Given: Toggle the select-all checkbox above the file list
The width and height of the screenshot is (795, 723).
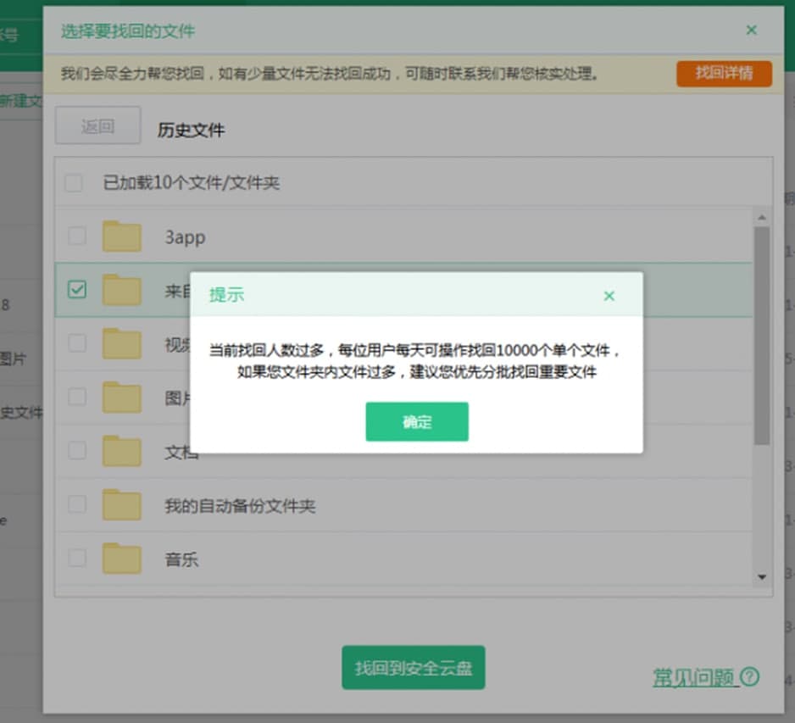Looking at the screenshot, I should (x=74, y=182).
